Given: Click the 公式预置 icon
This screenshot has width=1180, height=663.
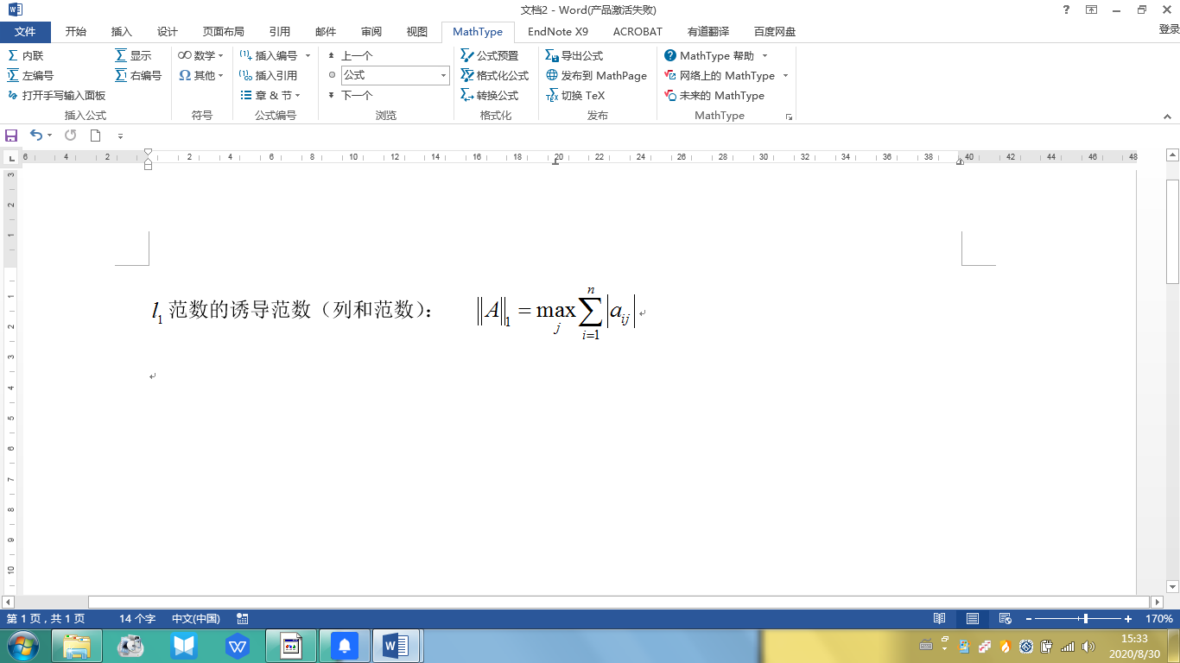Looking at the screenshot, I should (467, 55).
